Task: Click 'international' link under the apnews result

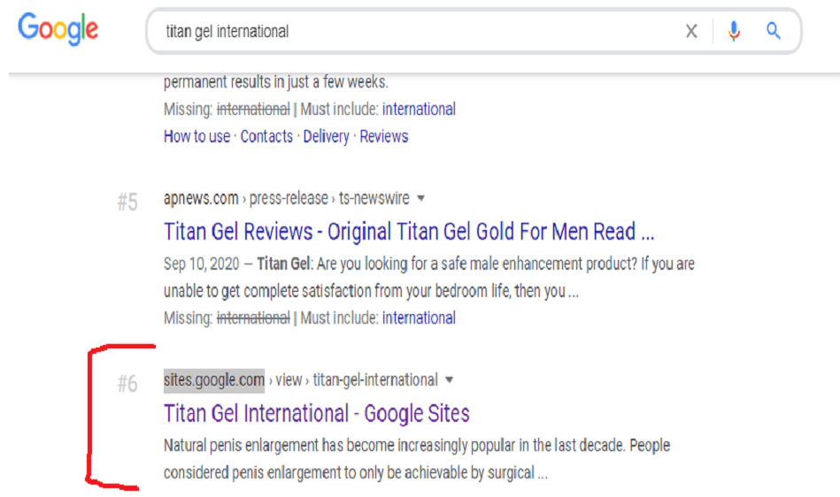Action: point(419,318)
